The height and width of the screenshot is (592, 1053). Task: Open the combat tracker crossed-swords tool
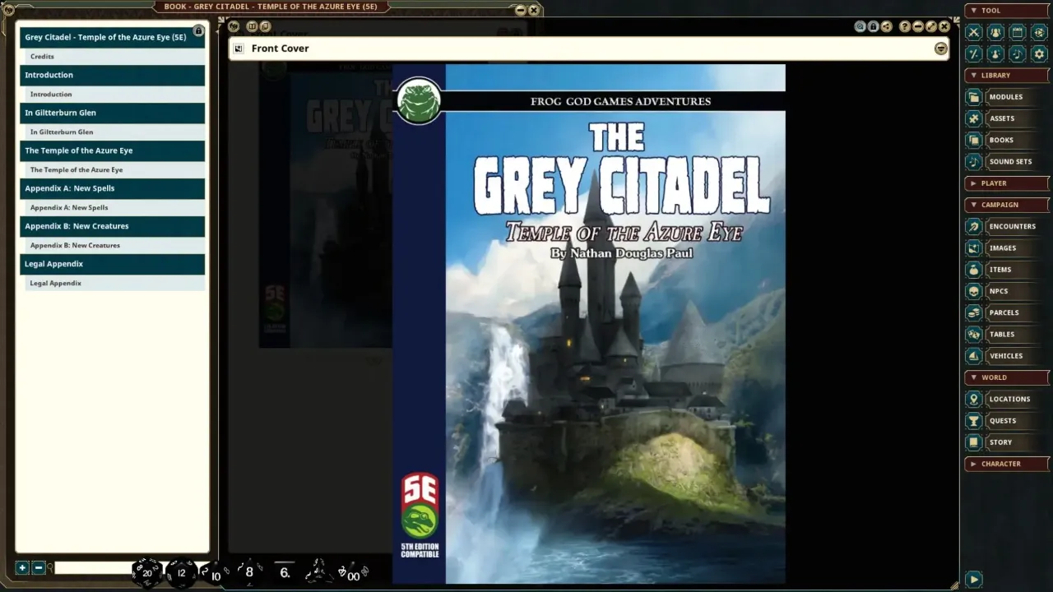coord(974,32)
